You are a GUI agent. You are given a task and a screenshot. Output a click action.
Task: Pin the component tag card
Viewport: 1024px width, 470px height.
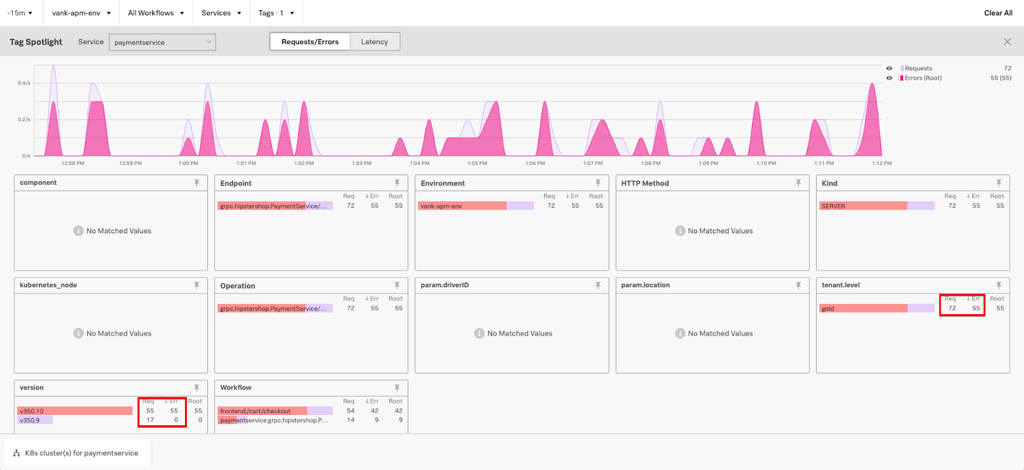196,183
